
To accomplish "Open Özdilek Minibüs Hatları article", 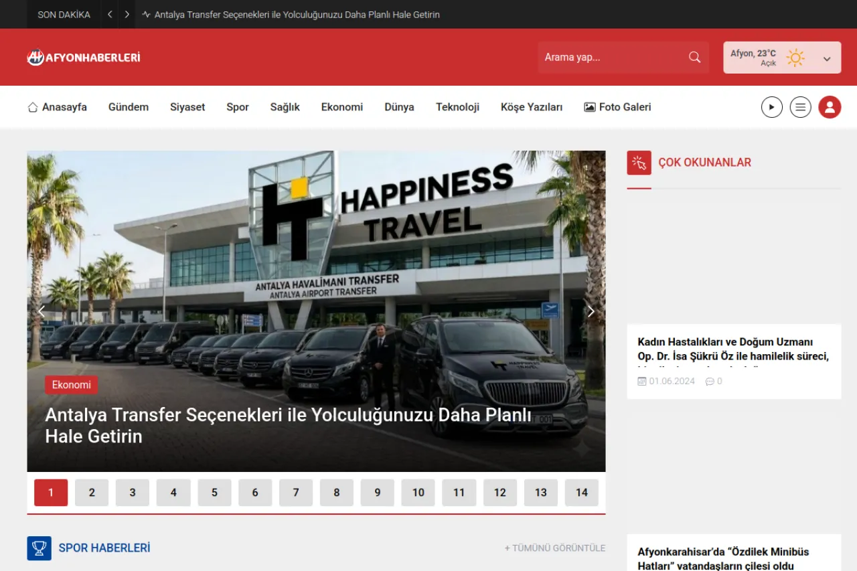I will (x=723, y=559).
